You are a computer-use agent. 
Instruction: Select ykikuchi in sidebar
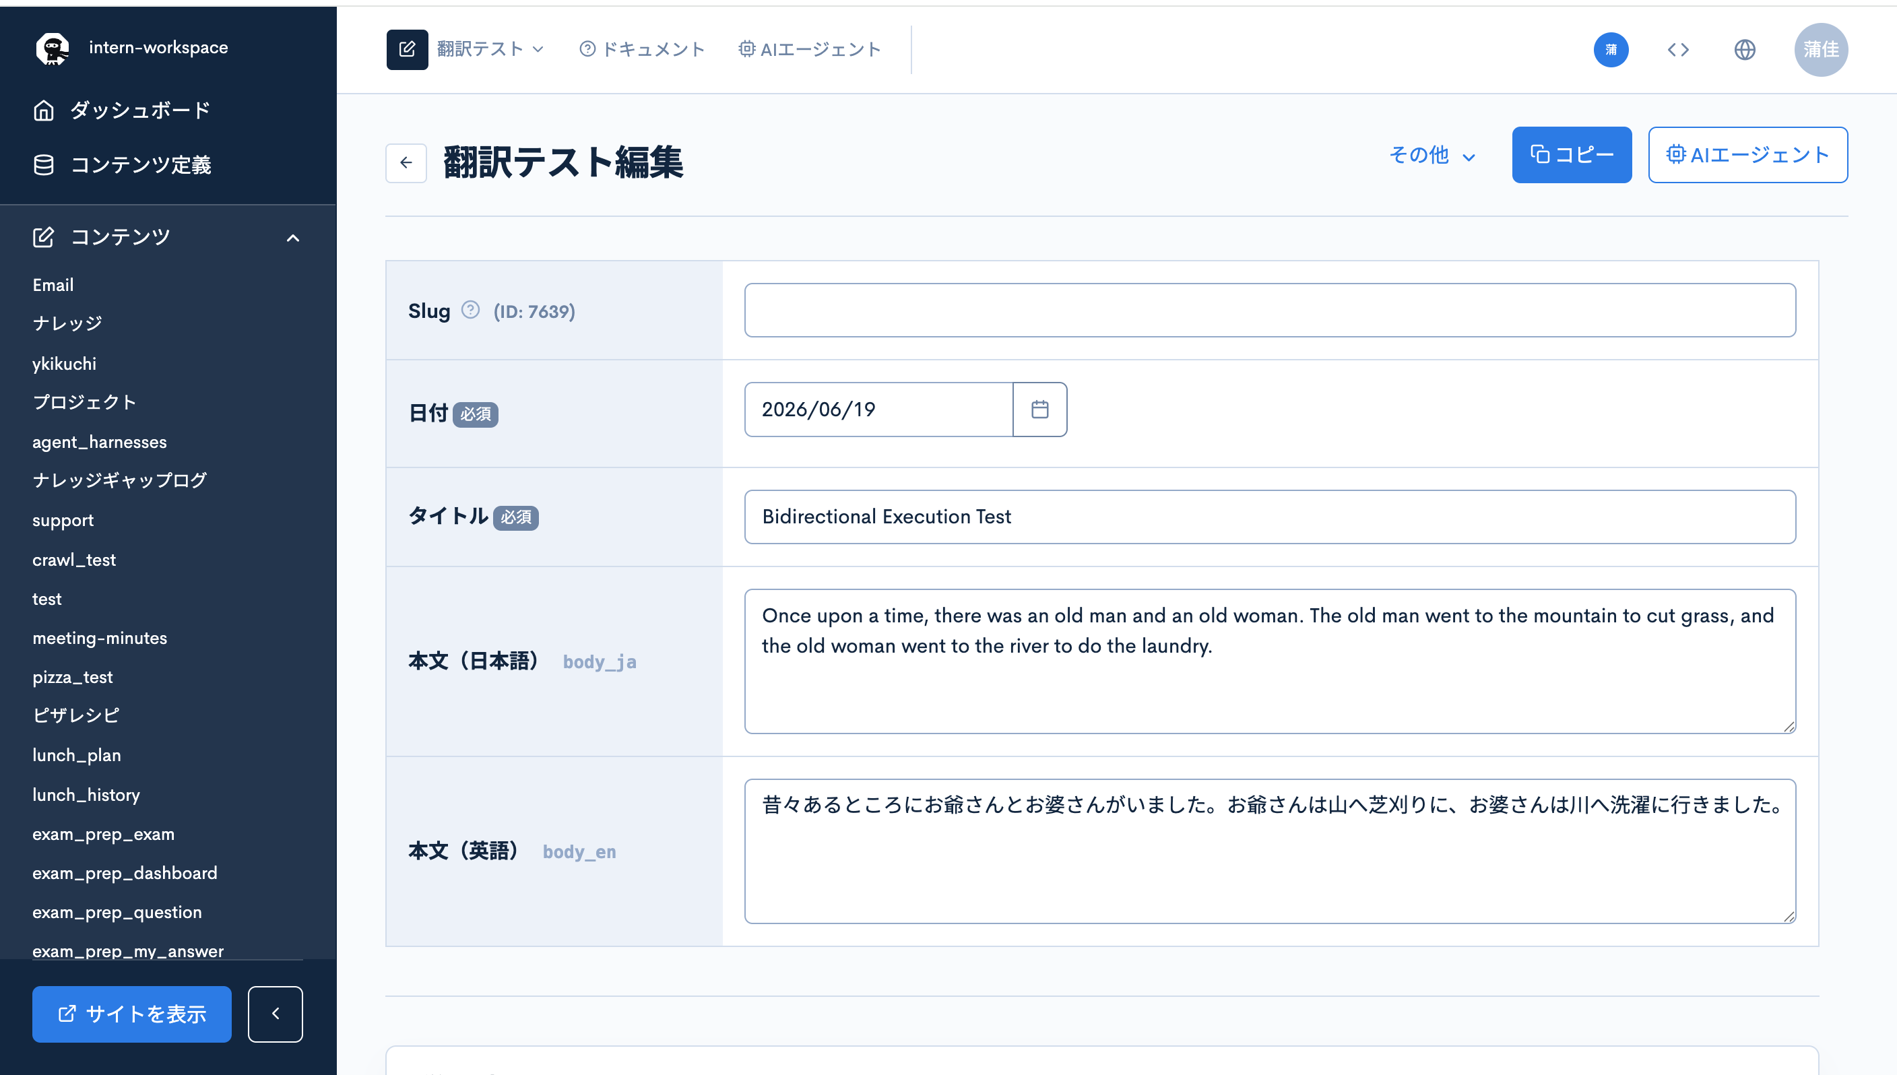64,363
